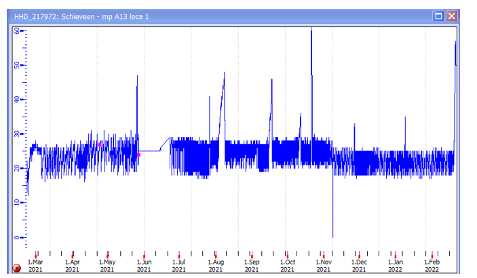Click the 1.Aug 2021 red date marker
The height and width of the screenshot is (278, 477).
click(x=216, y=255)
